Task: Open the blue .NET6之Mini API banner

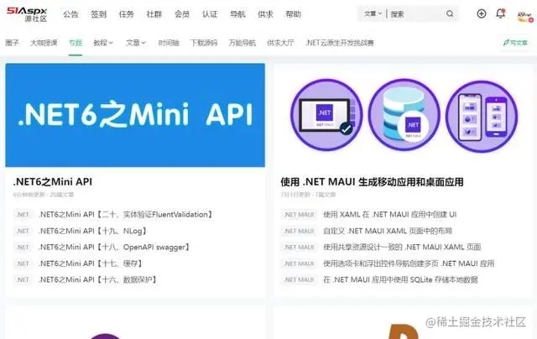Action: (135, 115)
